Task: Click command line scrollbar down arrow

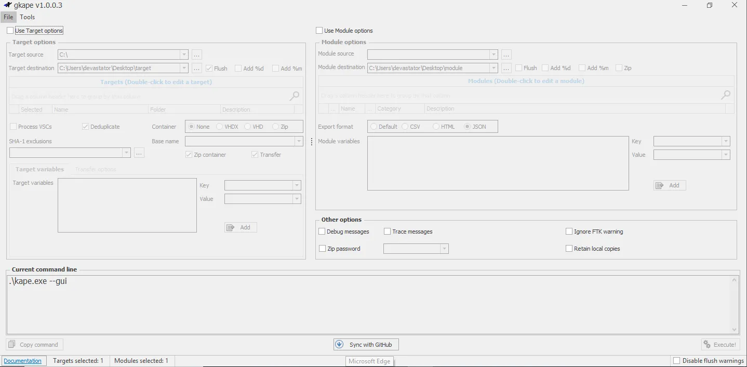Action: (735, 330)
